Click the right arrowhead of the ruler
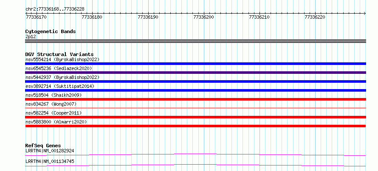Screen dimensions: 378x171 [x=365, y=13]
